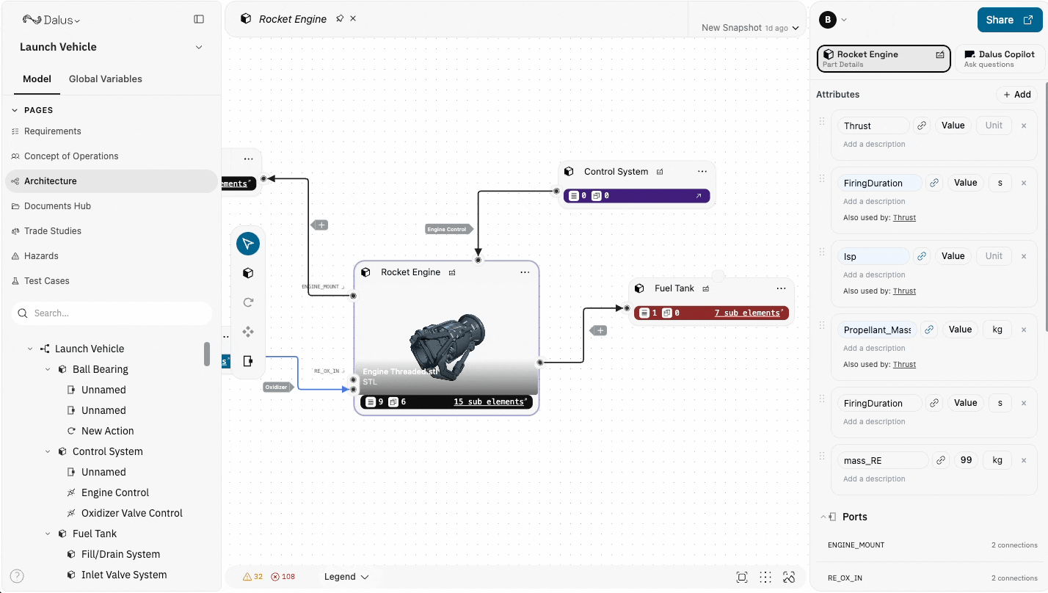Screen dimensions: 1048x593
Task: Click the edit icon beside Rocket Engine node title
Action: click(452, 272)
